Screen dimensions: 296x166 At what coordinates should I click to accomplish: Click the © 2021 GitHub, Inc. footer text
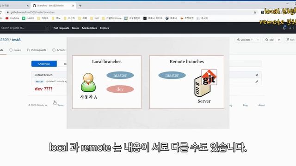click(x=38, y=105)
